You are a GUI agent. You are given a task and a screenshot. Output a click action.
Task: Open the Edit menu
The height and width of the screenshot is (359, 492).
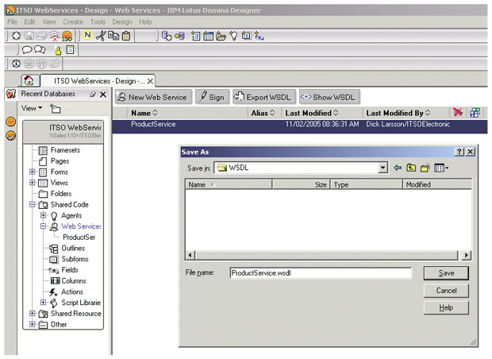[x=30, y=21]
